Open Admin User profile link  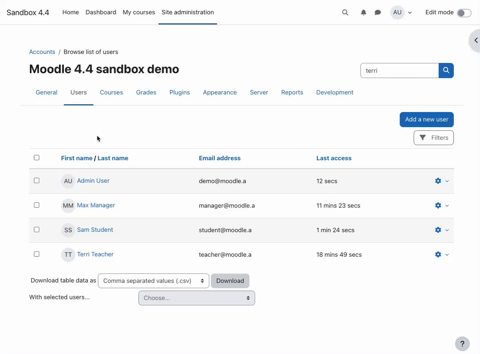coord(93,181)
